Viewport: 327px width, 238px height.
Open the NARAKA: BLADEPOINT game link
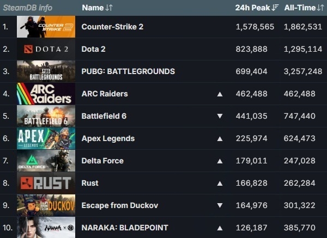[x=125, y=228]
